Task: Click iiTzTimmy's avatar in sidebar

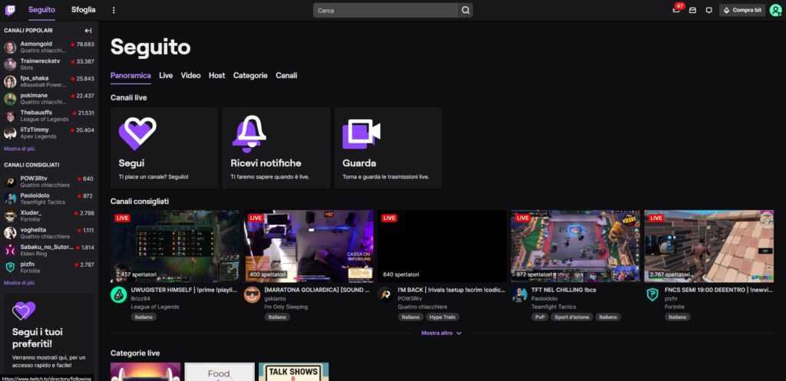Action: (x=10, y=133)
